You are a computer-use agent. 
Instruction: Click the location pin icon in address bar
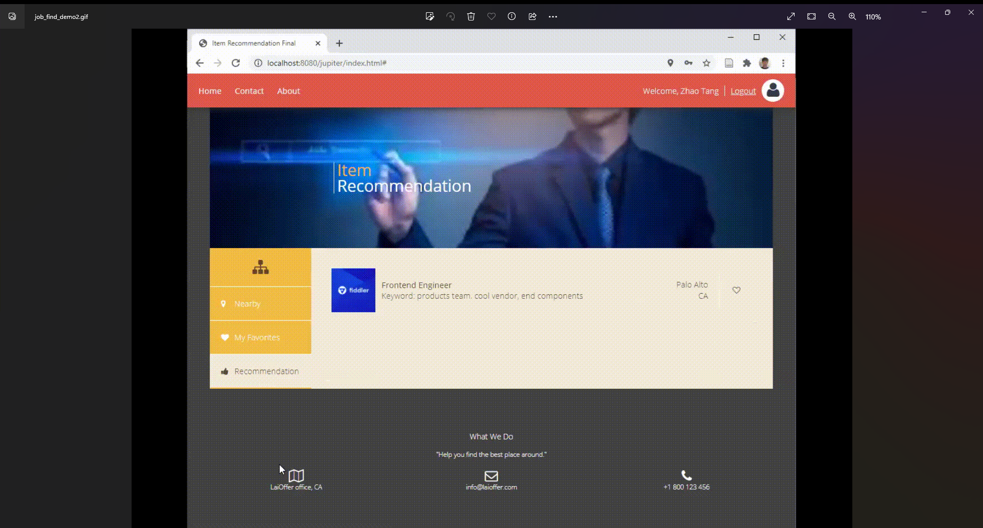tap(670, 63)
